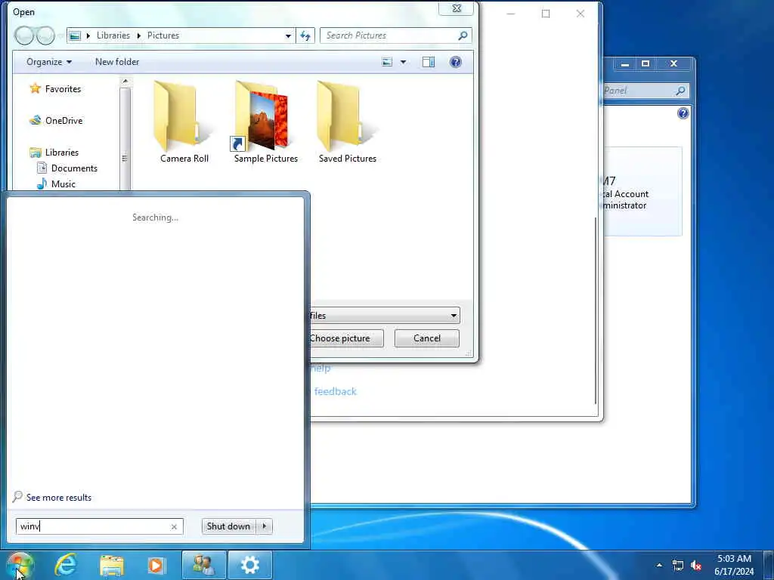Open Windows Media Player from the taskbar
The image size is (774, 580).
(156, 565)
